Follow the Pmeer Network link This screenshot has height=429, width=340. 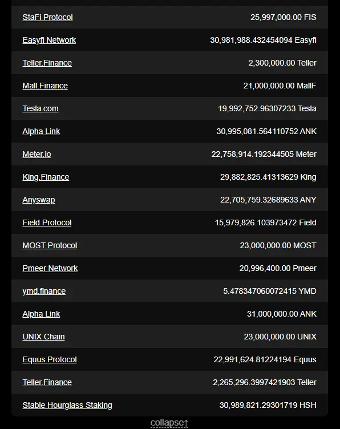(50, 268)
